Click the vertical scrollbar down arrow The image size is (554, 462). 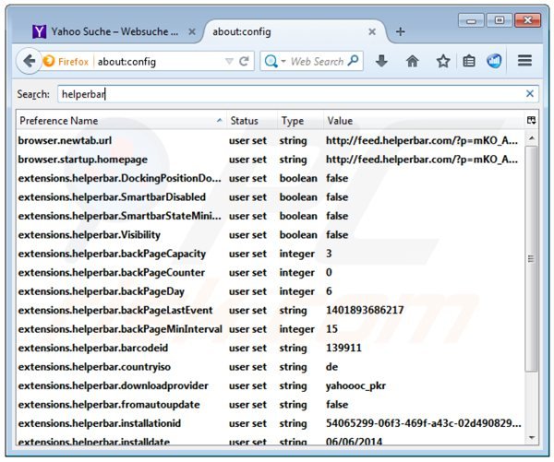point(531,437)
